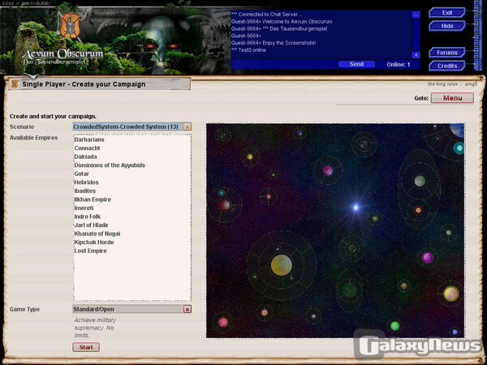Viewport: 487px width, 365px height.
Task: Open the Scenario Crowded System dropdown
Action: point(128,127)
